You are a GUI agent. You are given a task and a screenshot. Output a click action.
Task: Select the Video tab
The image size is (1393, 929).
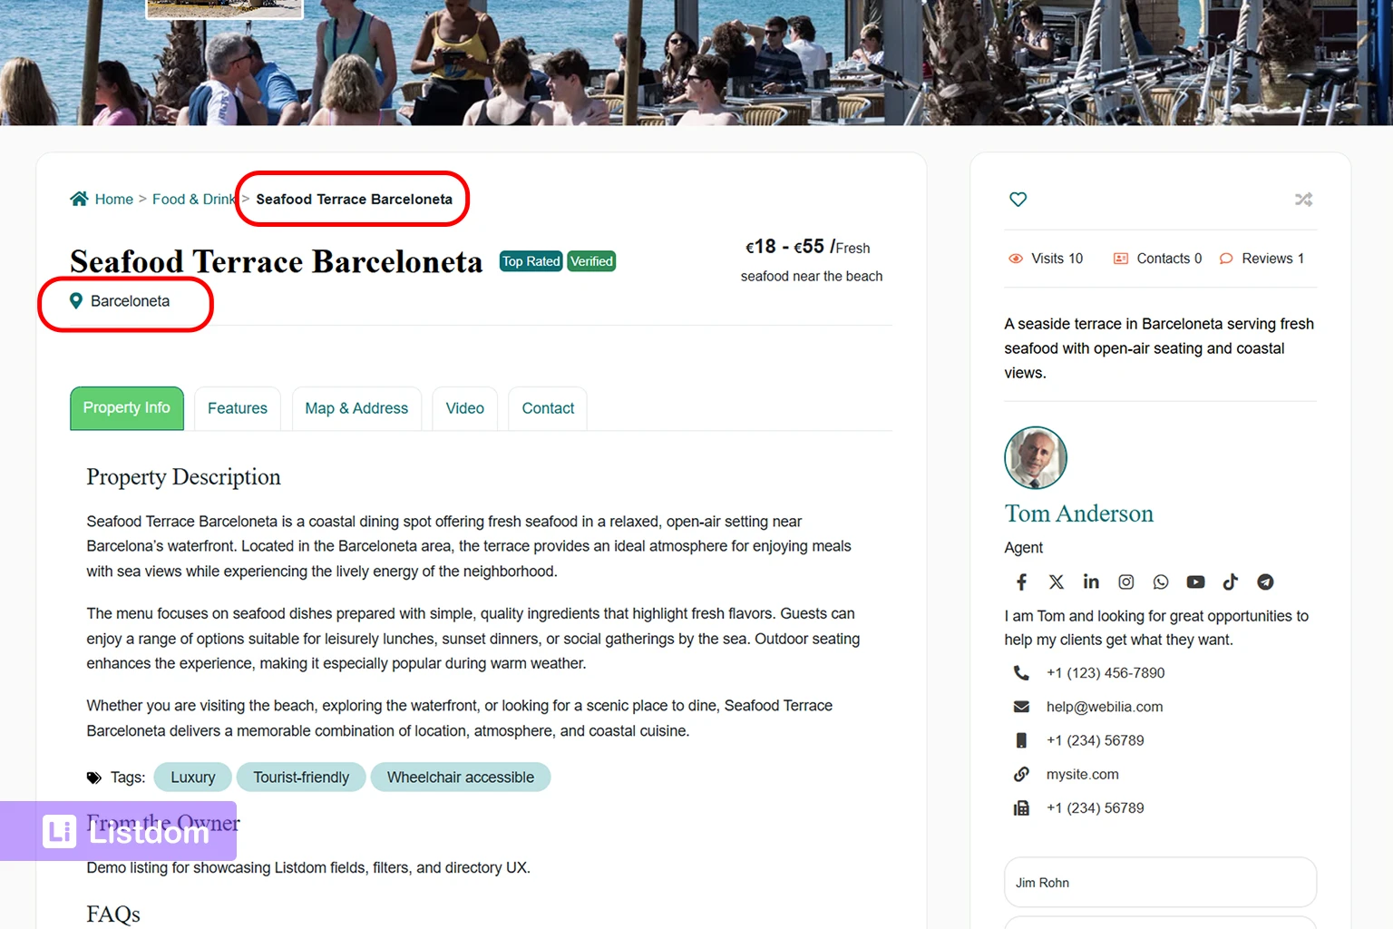click(465, 408)
